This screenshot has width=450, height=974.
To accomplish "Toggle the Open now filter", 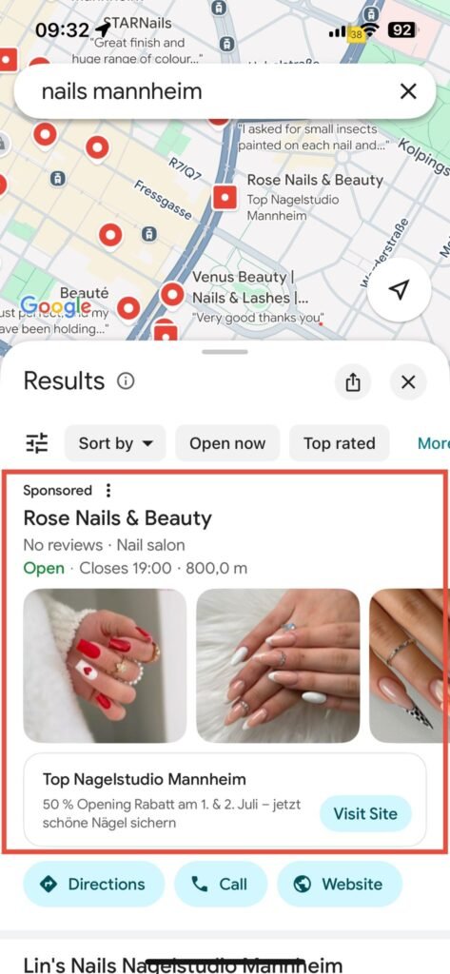I will pyautogui.click(x=227, y=443).
